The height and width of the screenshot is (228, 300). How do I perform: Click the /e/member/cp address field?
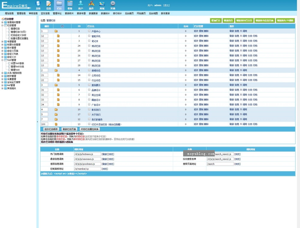click(x=87, y=169)
